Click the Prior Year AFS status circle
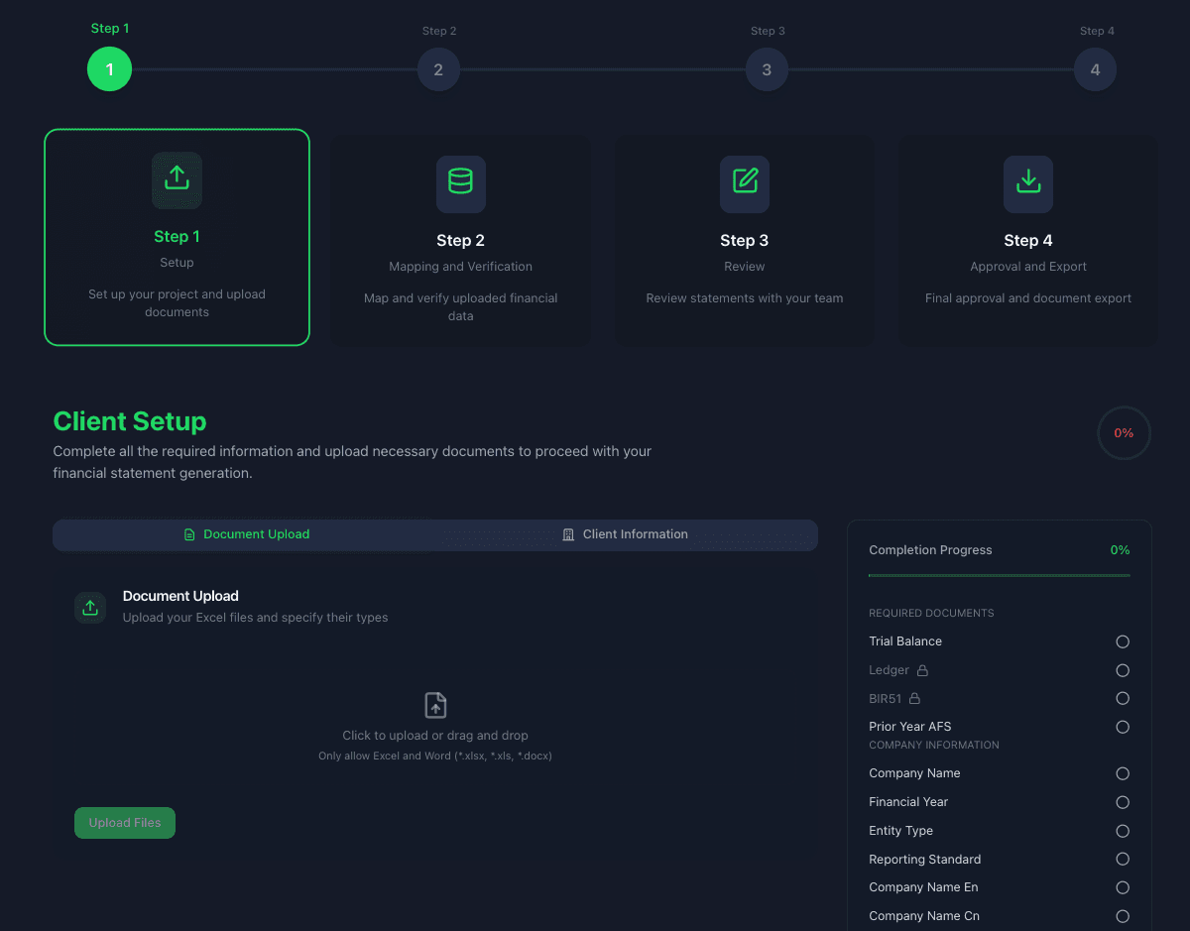The height and width of the screenshot is (931, 1190). point(1123,727)
